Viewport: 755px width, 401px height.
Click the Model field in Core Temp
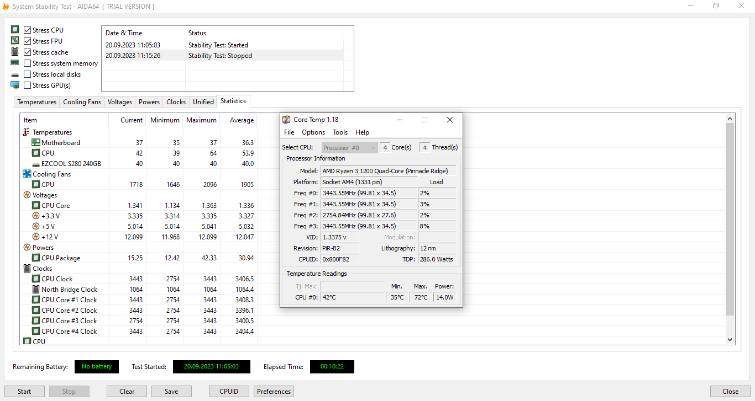pos(389,171)
